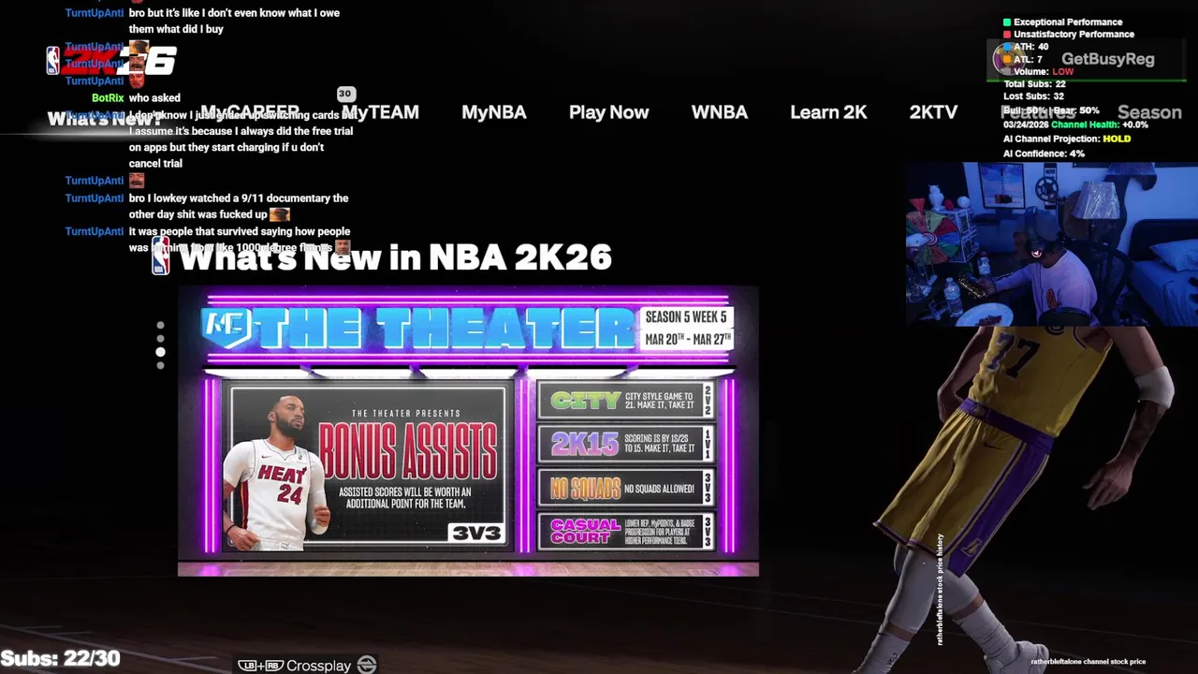Click the Subs: 22/30 counter
This screenshot has height=674, width=1198.
61,659
